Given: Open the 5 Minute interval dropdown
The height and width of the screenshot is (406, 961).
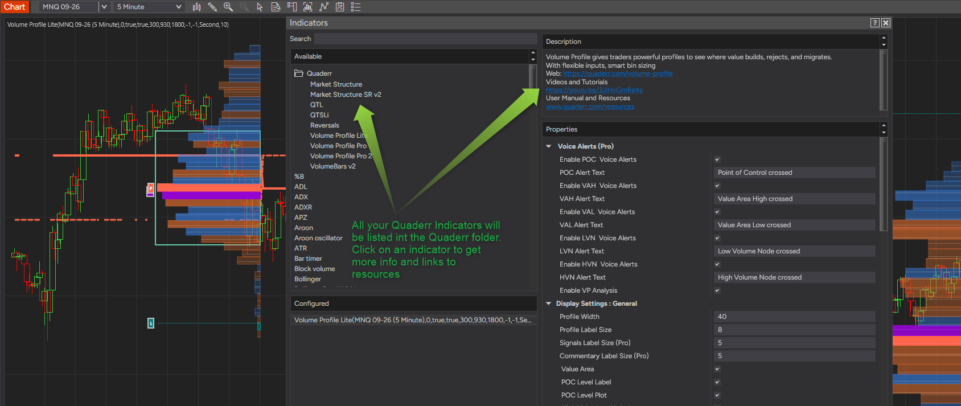Looking at the screenshot, I should pyautogui.click(x=149, y=7).
